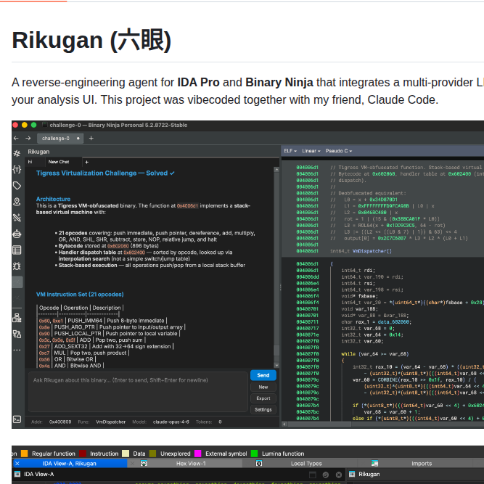
Task: Click the Rikugan heading title
Action: click(91, 41)
